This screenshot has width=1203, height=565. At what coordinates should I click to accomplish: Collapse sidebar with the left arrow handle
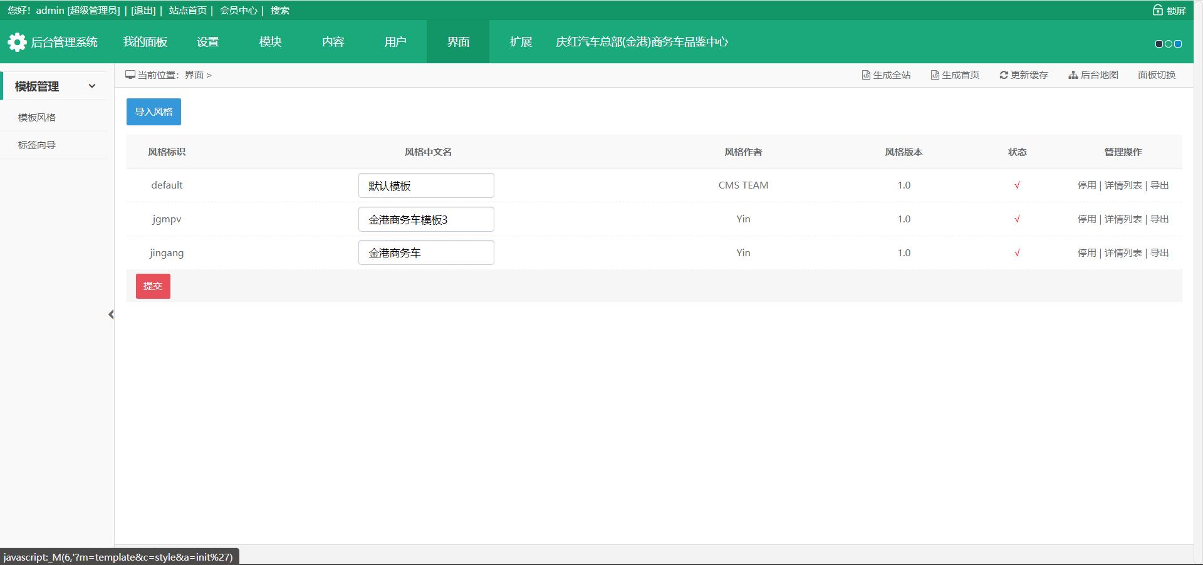[111, 314]
